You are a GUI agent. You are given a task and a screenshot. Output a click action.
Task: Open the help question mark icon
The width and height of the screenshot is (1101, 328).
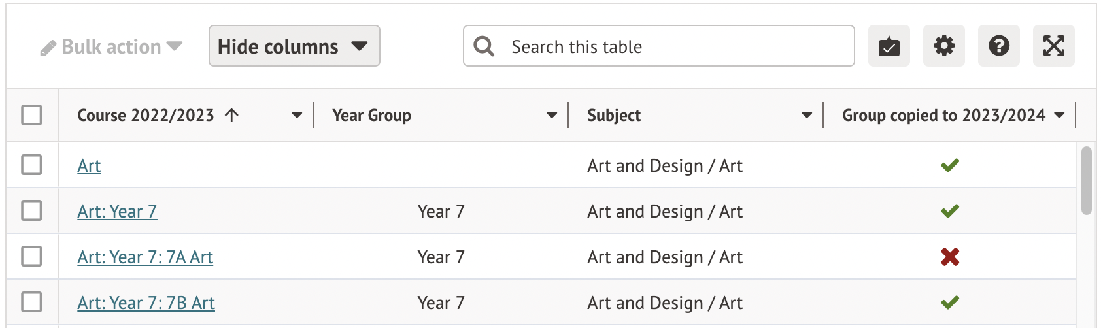point(998,46)
